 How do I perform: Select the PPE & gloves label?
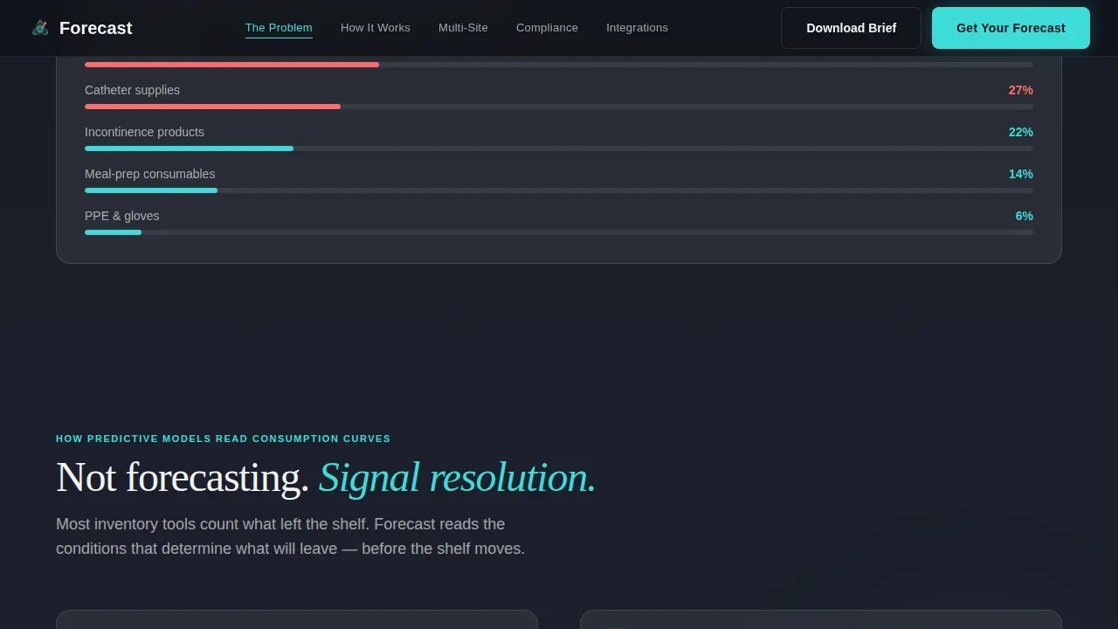[121, 216]
